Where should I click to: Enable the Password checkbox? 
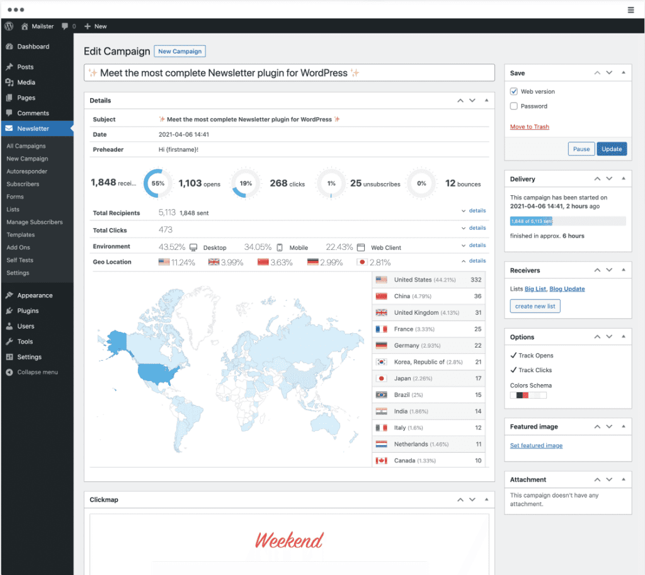point(514,106)
